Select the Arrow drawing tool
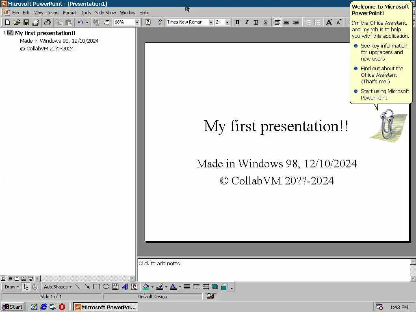This screenshot has width=416, height=312. (x=87, y=286)
